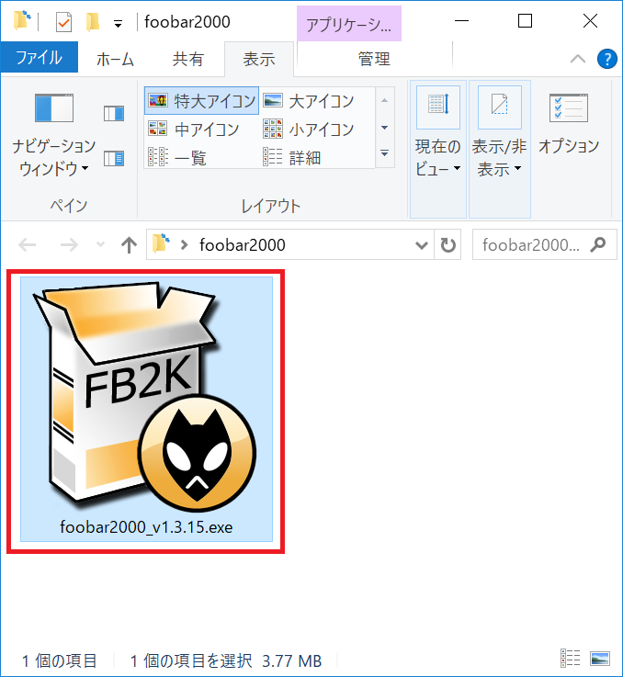Click the folder system icon in title bar

click(x=22, y=21)
